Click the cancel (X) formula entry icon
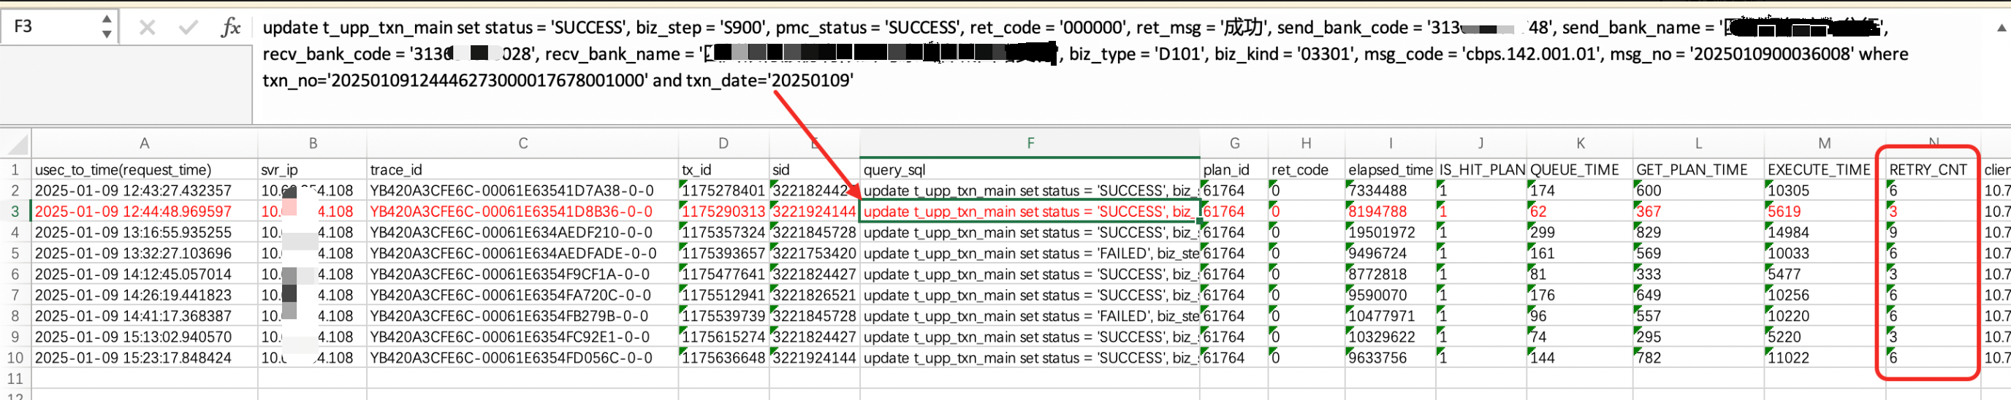The width and height of the screenshot is (2011, 400). 147,28
